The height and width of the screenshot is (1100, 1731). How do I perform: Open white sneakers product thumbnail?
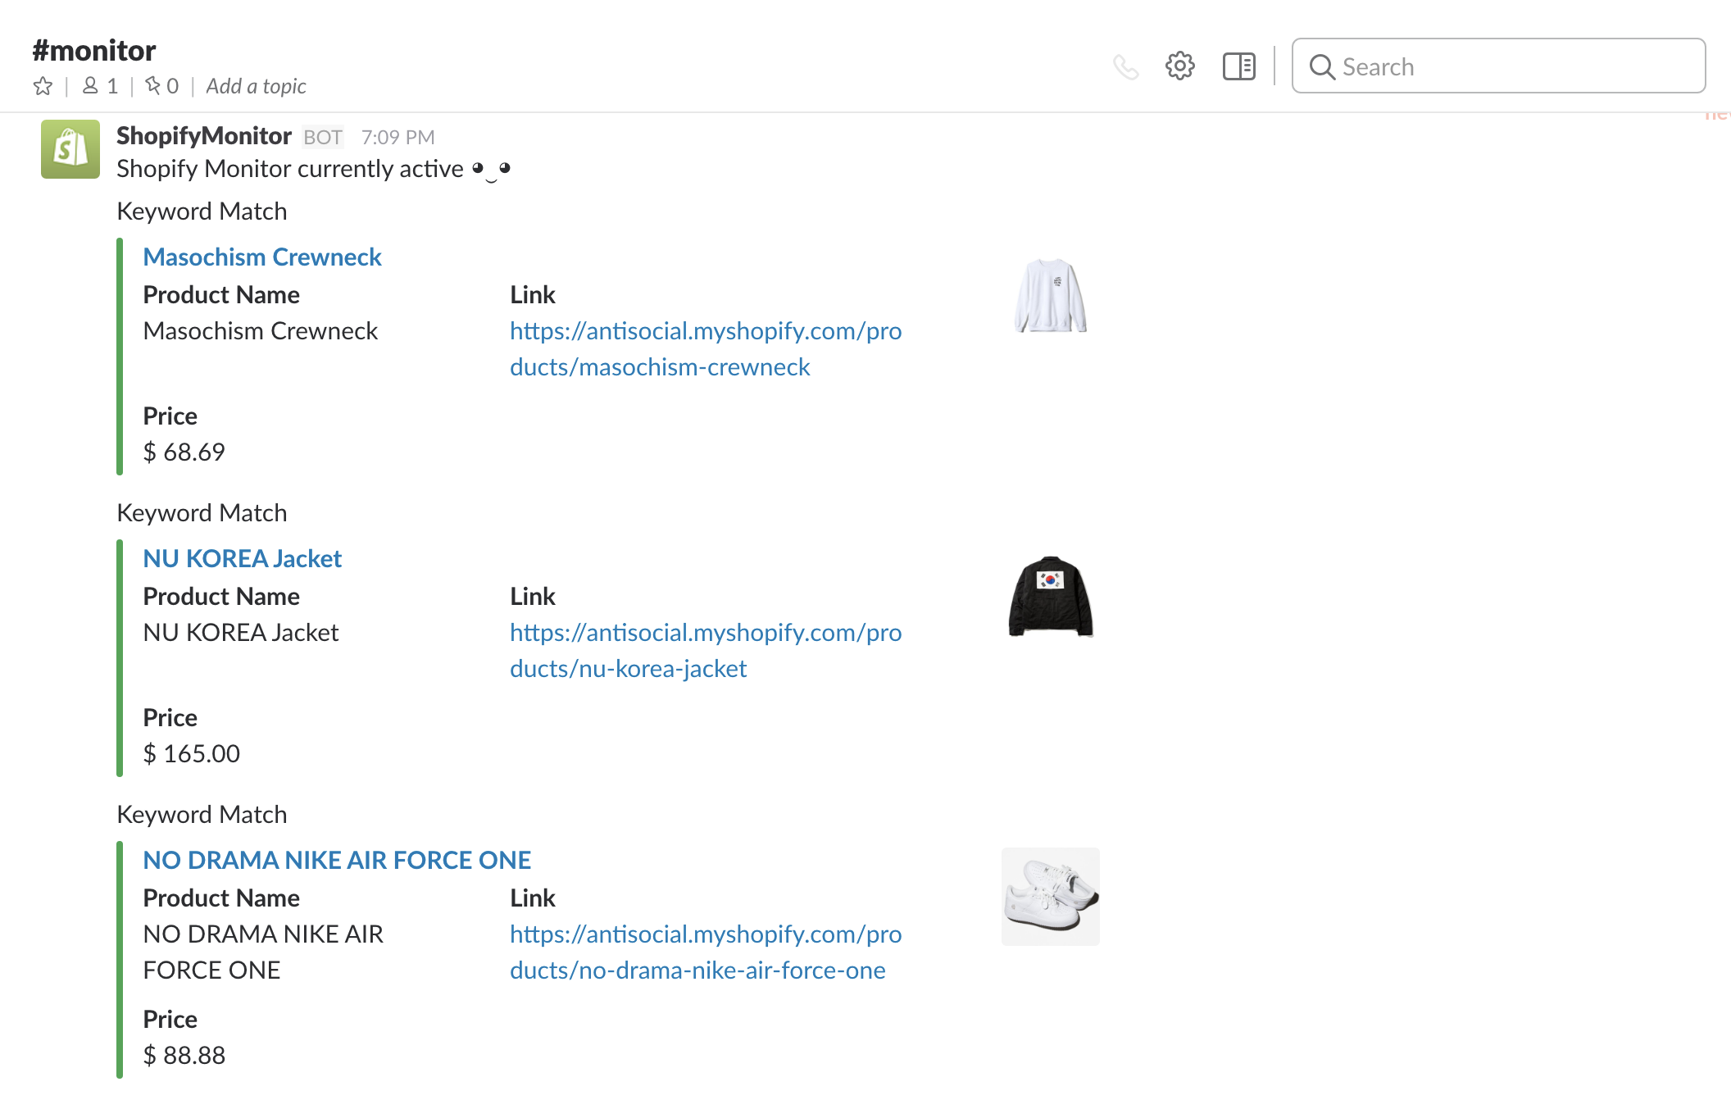[1050, 897]
